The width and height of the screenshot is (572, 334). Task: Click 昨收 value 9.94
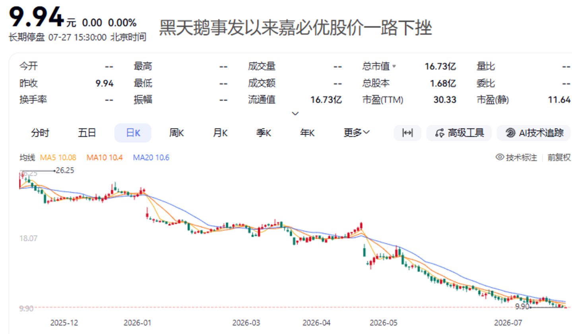coord(105,83)
